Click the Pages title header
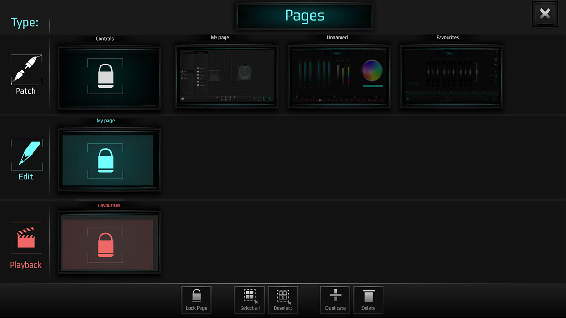This screenshot has height=318, width=566. coord(304,16)
